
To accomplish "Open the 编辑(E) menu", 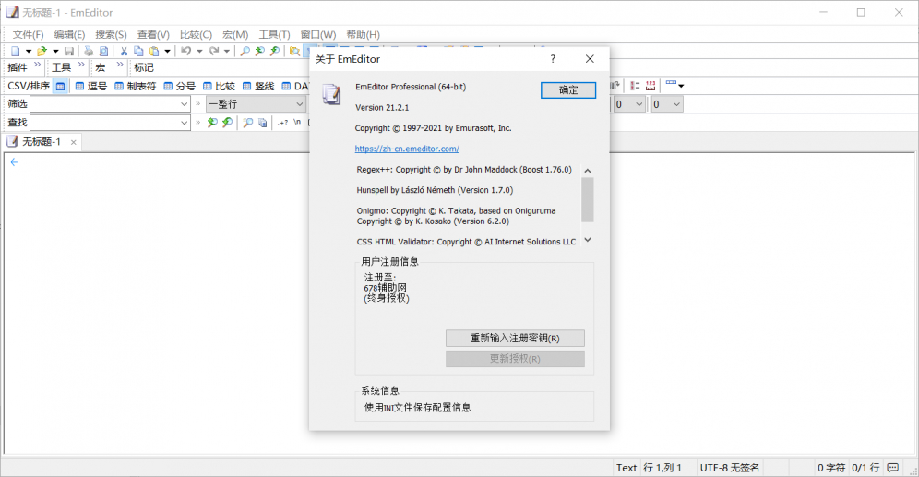I will pyautogui.click(x=69, y=34).
